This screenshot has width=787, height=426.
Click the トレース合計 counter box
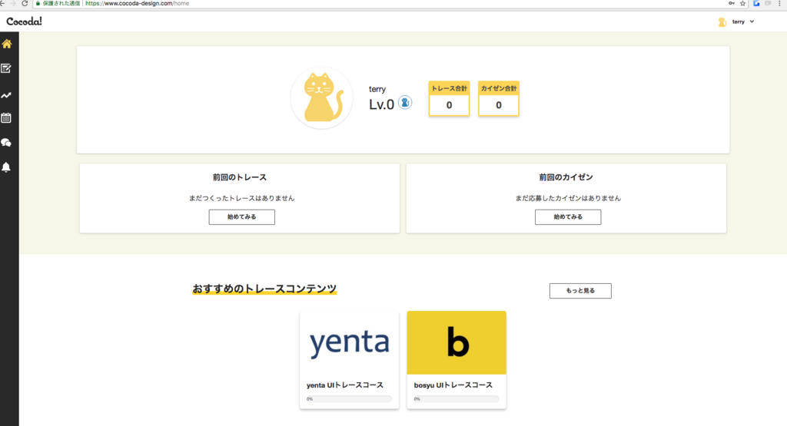449,99
